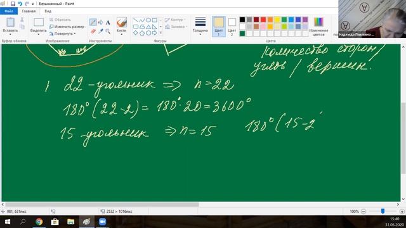Open the Paste (Вставить) dropdown arrow
The image size is (406, 228).
point(10,34)
